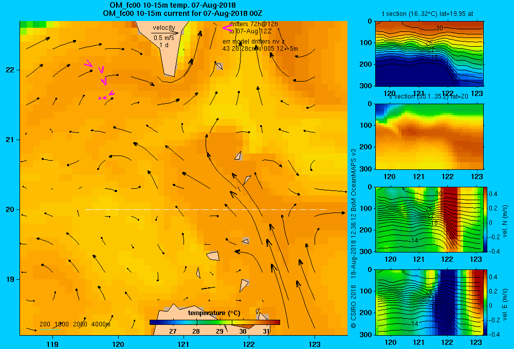Click the magenta drifter arrow beside the drifters legend

227,28
